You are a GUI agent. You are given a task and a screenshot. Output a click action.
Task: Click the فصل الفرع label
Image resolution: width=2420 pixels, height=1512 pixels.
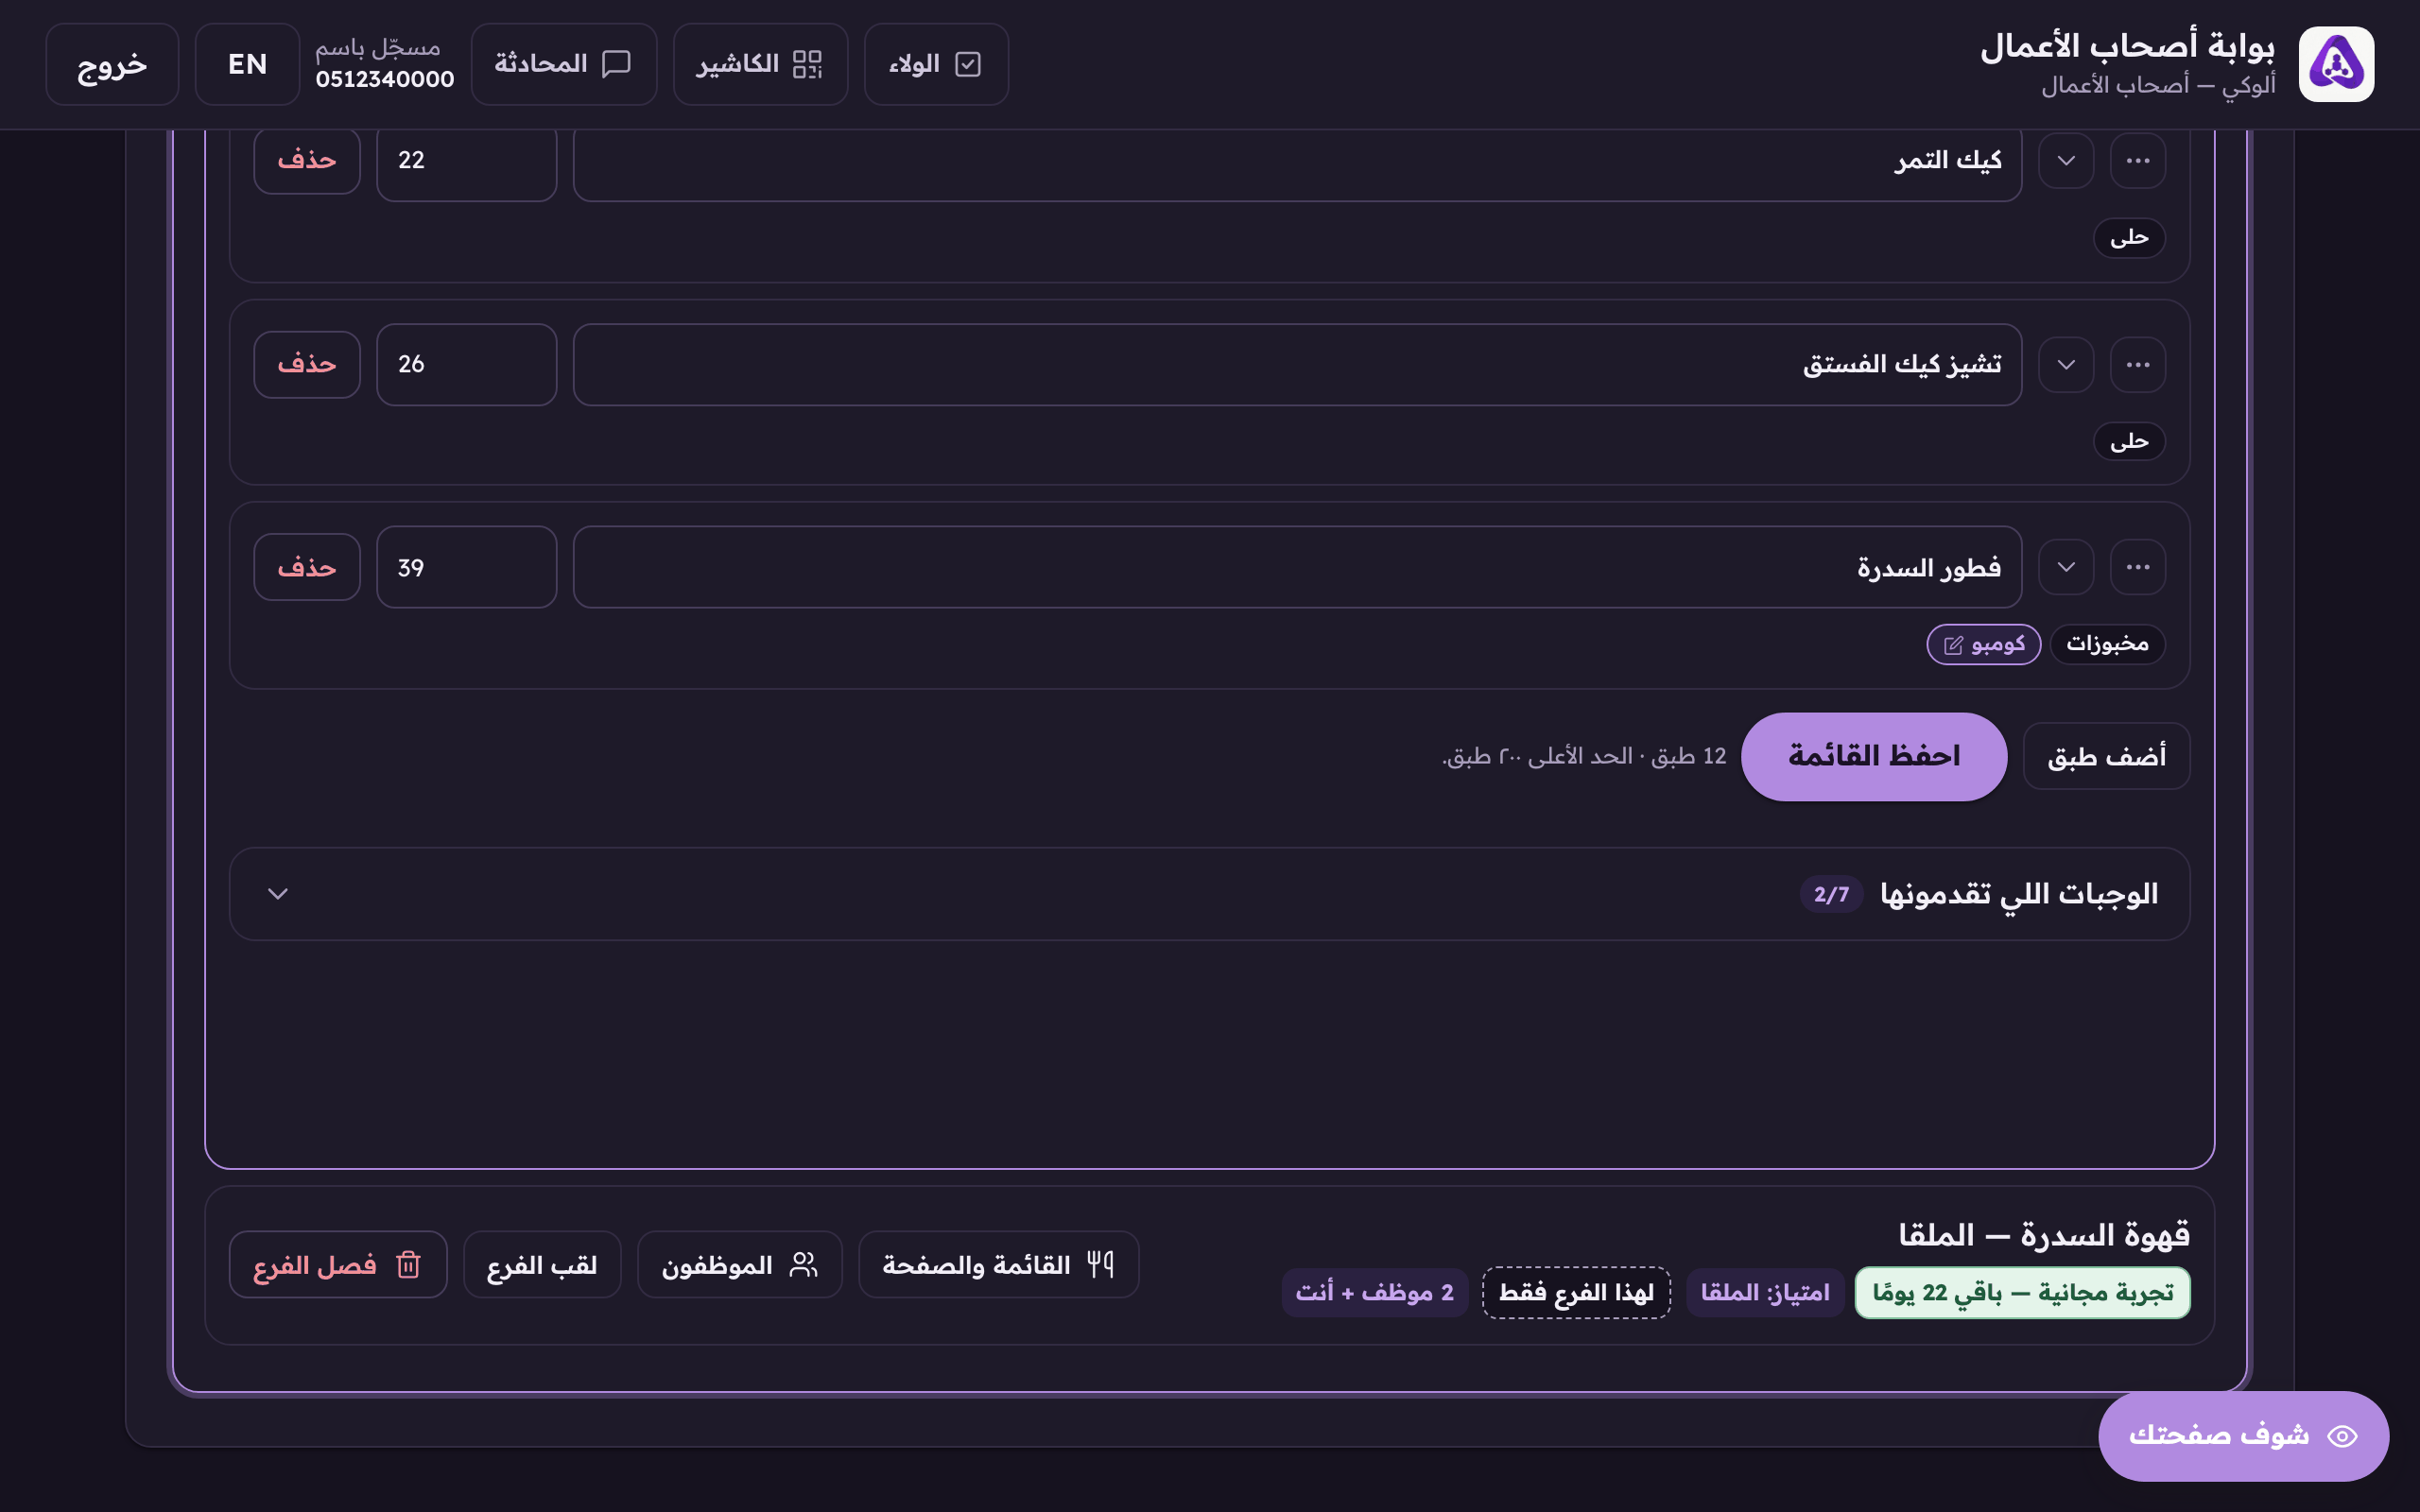(x=315, y=1265)
